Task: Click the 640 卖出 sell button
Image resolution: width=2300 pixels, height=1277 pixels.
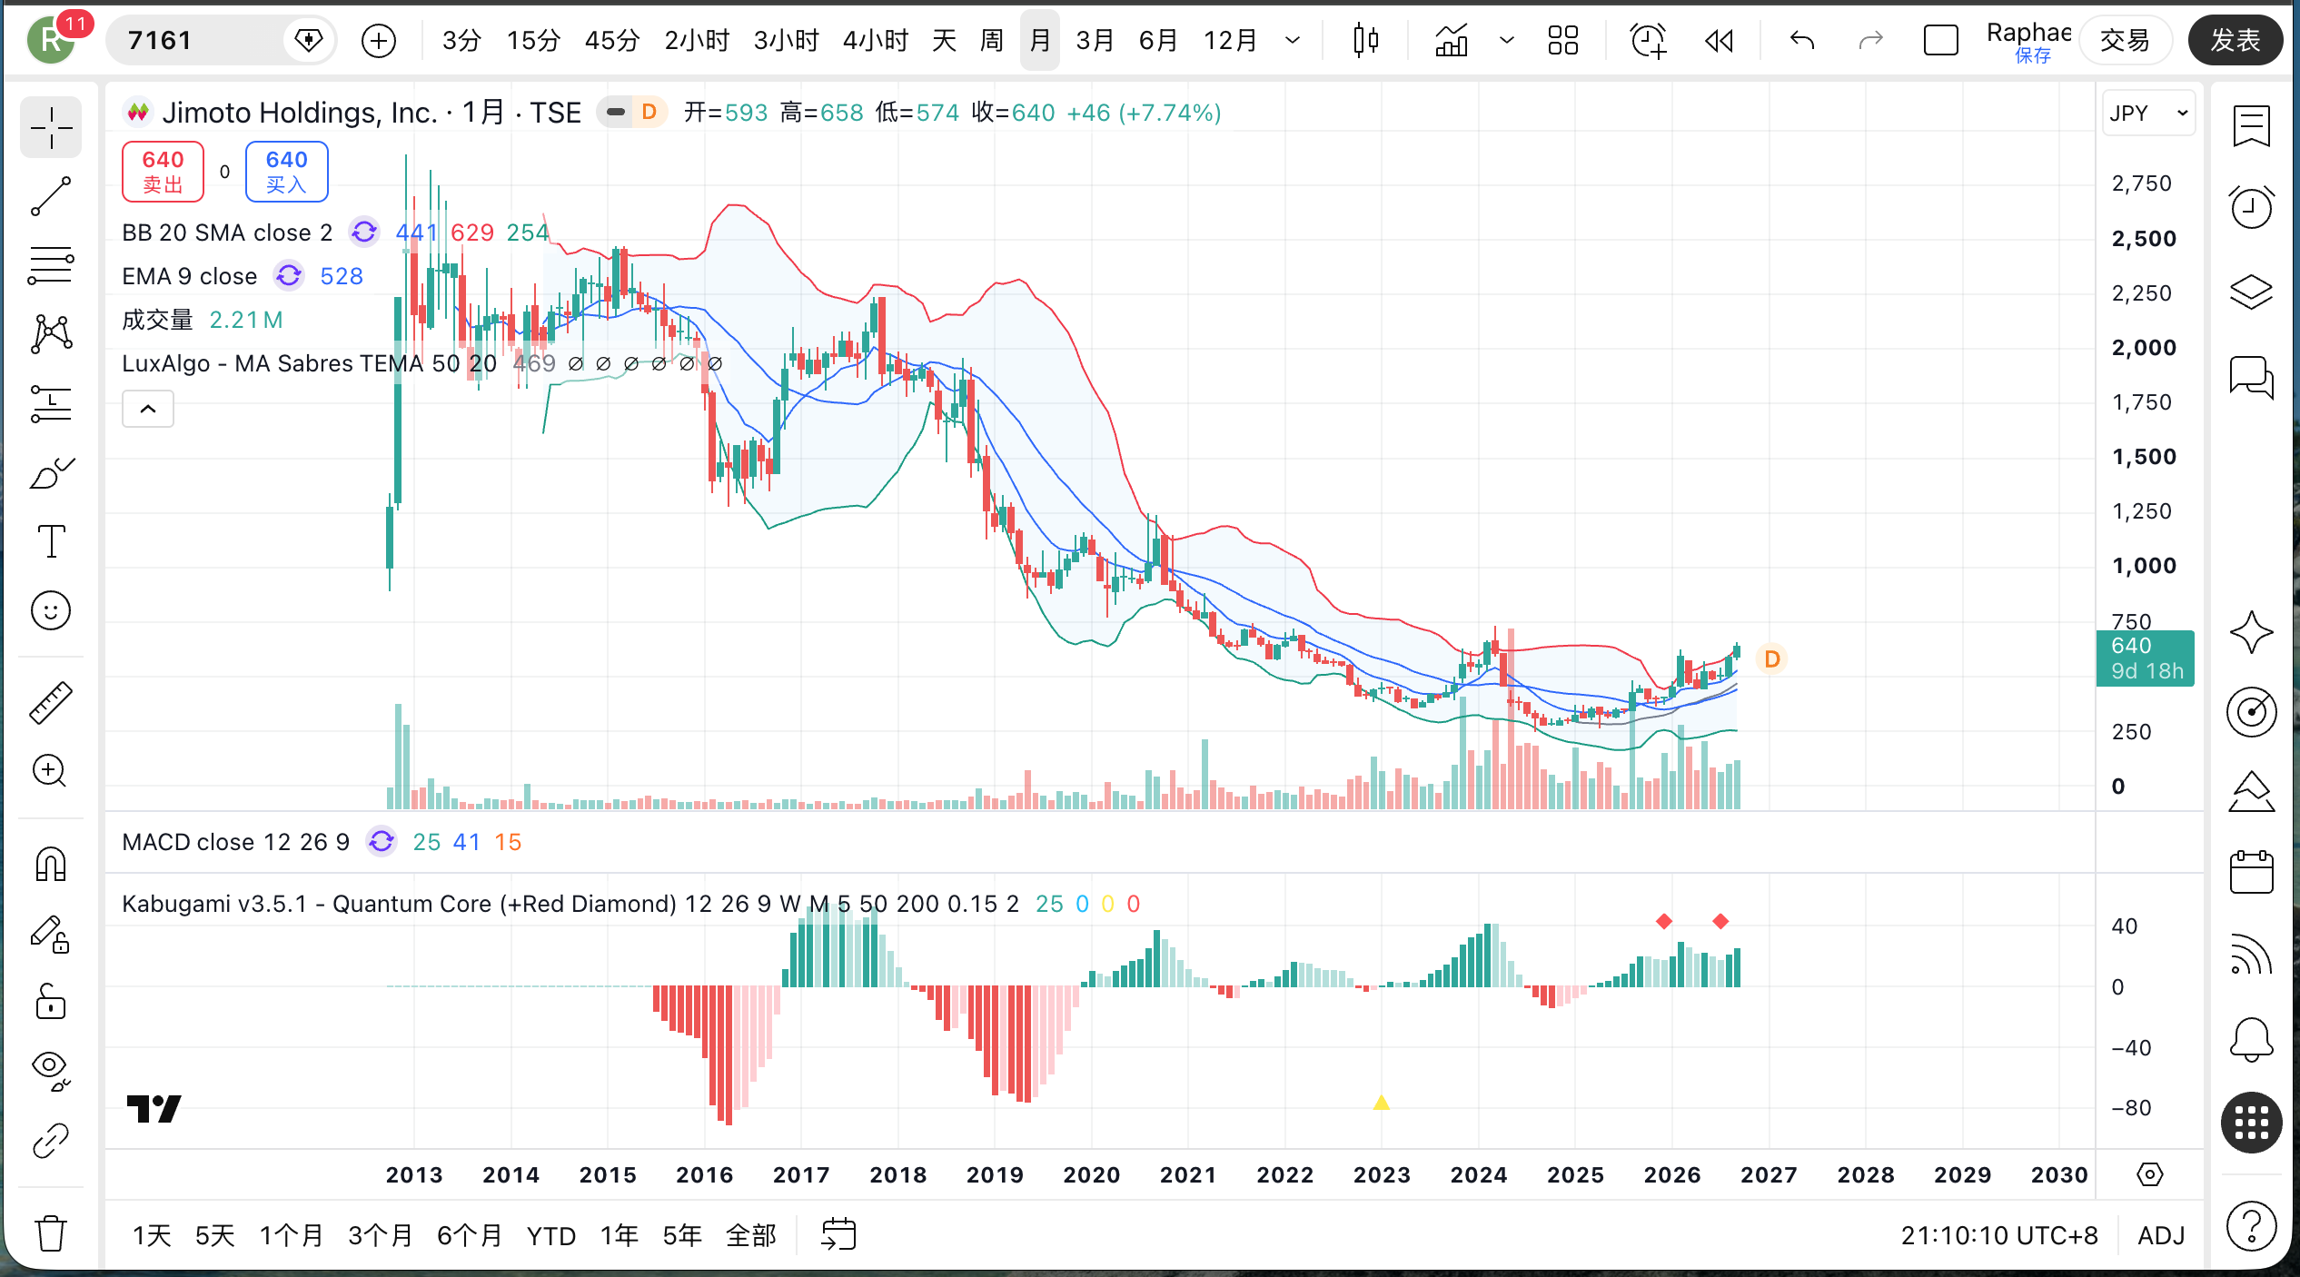Action: tap(164, 172)
